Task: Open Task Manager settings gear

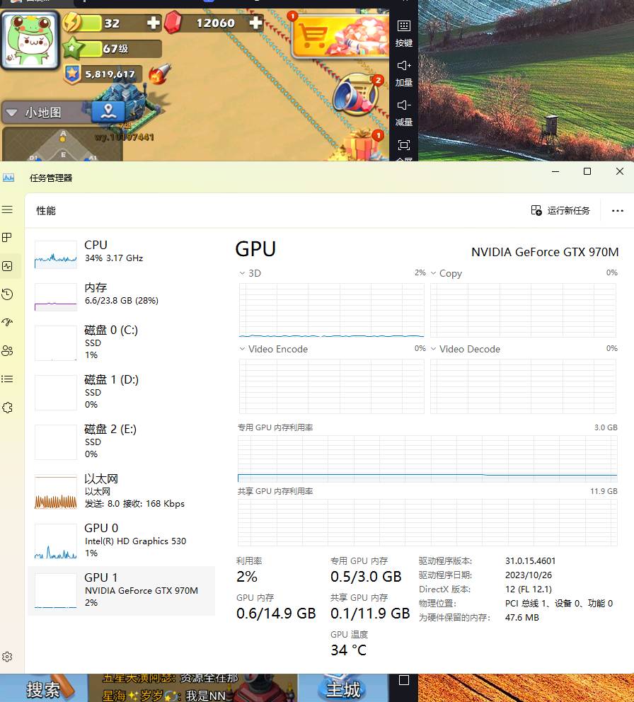Action: click(x=7, y=657)
